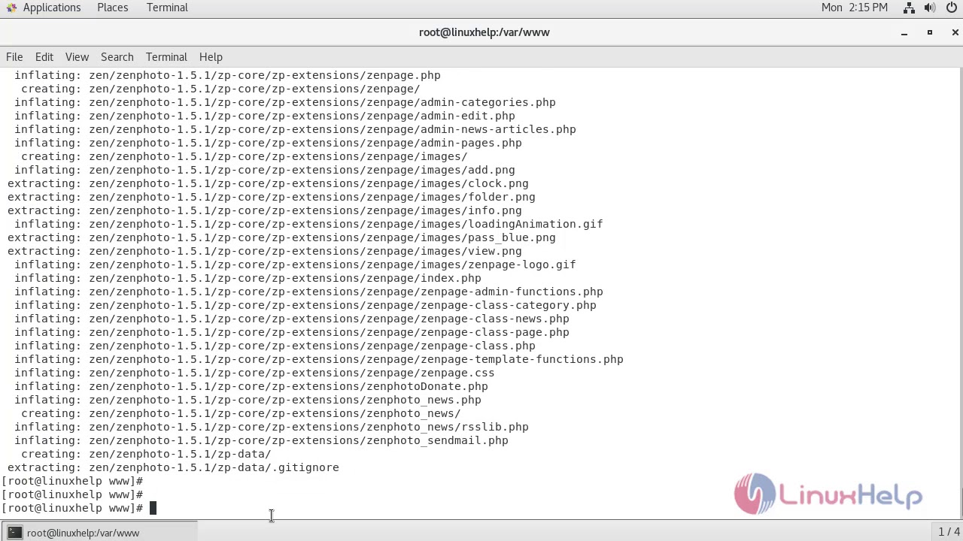The width and height of the screenshot is (963, 541).
Task: Click the line ending with images/pass_blue.png
Action: point(281,237)
